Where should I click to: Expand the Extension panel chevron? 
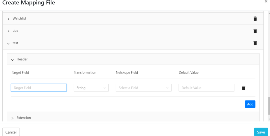12,118
